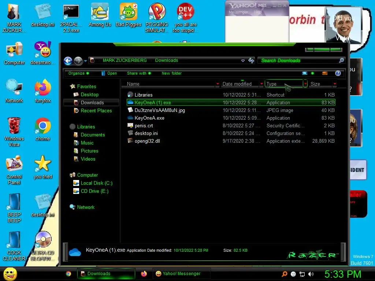
Task: Open the Size column filter dropdown
Action: point(335,84)
